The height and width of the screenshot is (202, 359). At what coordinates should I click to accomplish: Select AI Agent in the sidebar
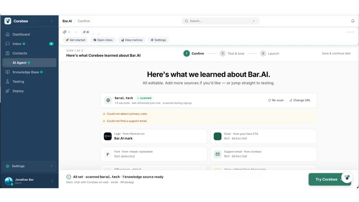pos(29,62)
